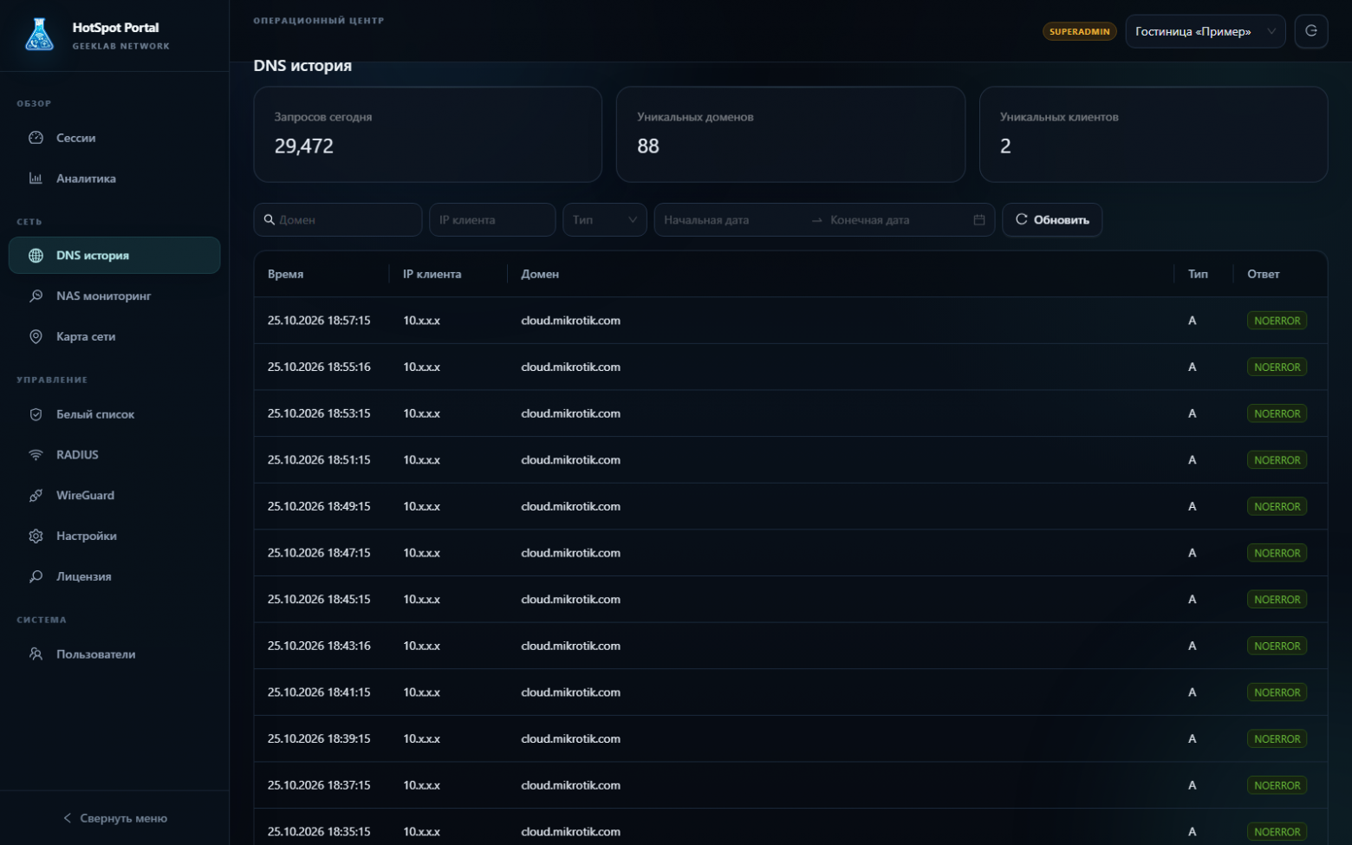Viewport: 1352px width, 845px height.
Task: Click the WireGuard link icon
Action: (x=36, y=496)
